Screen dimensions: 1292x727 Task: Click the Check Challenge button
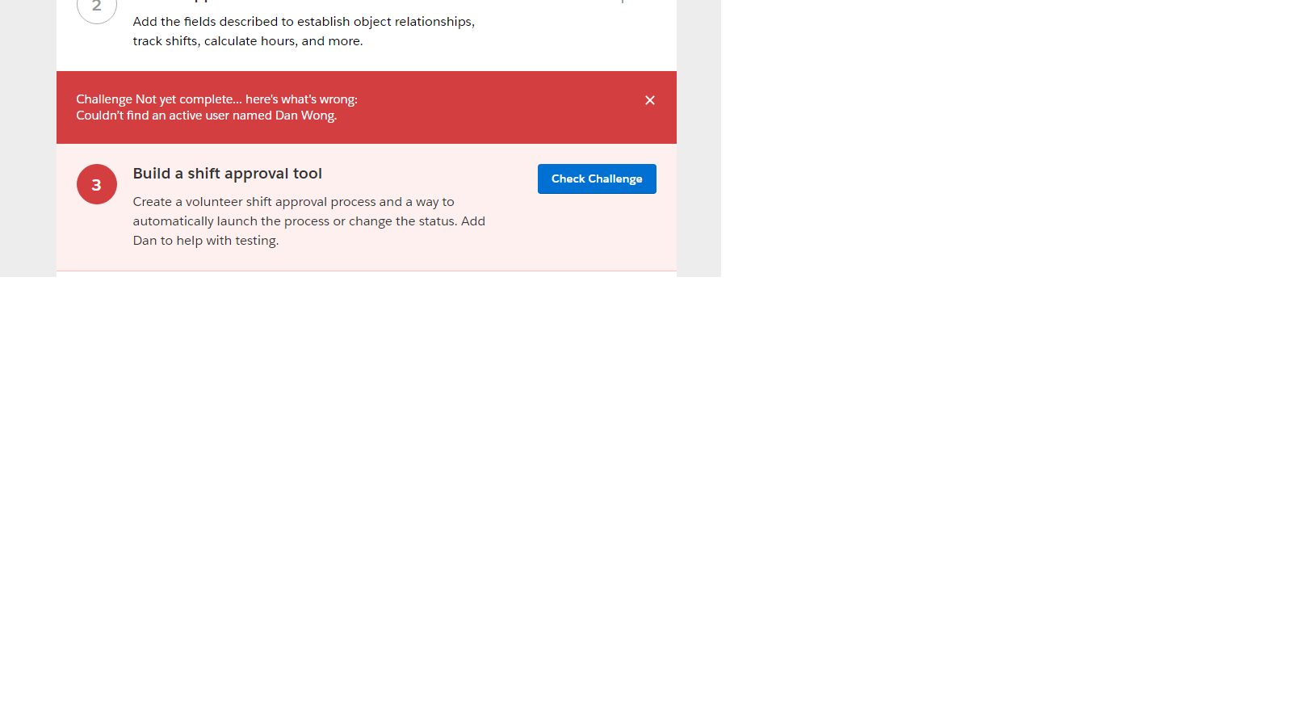click(x=597, y=179)
